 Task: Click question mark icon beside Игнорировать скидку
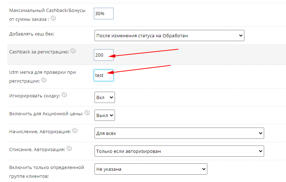click(65, 95)
